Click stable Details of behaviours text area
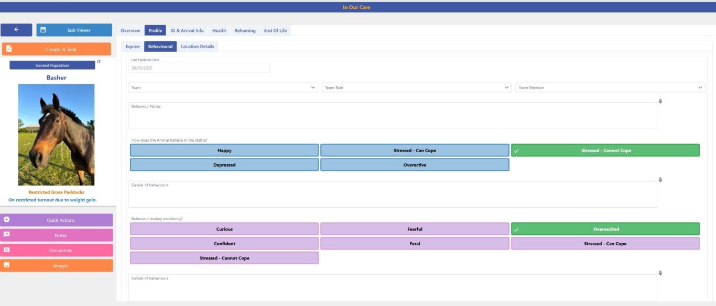The image size is (716, 306). point(393,194)
